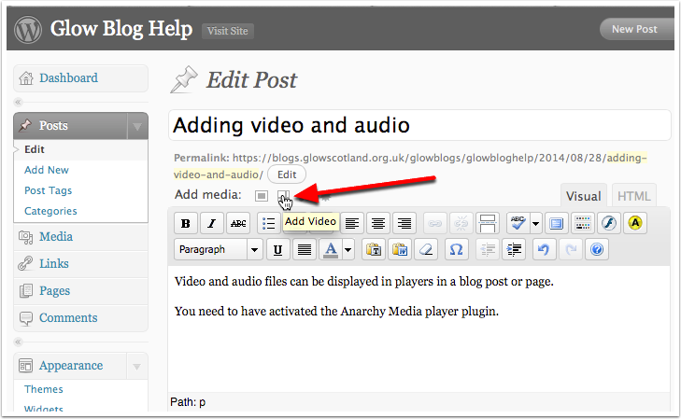Open the editor help

[x=597, y=249]
